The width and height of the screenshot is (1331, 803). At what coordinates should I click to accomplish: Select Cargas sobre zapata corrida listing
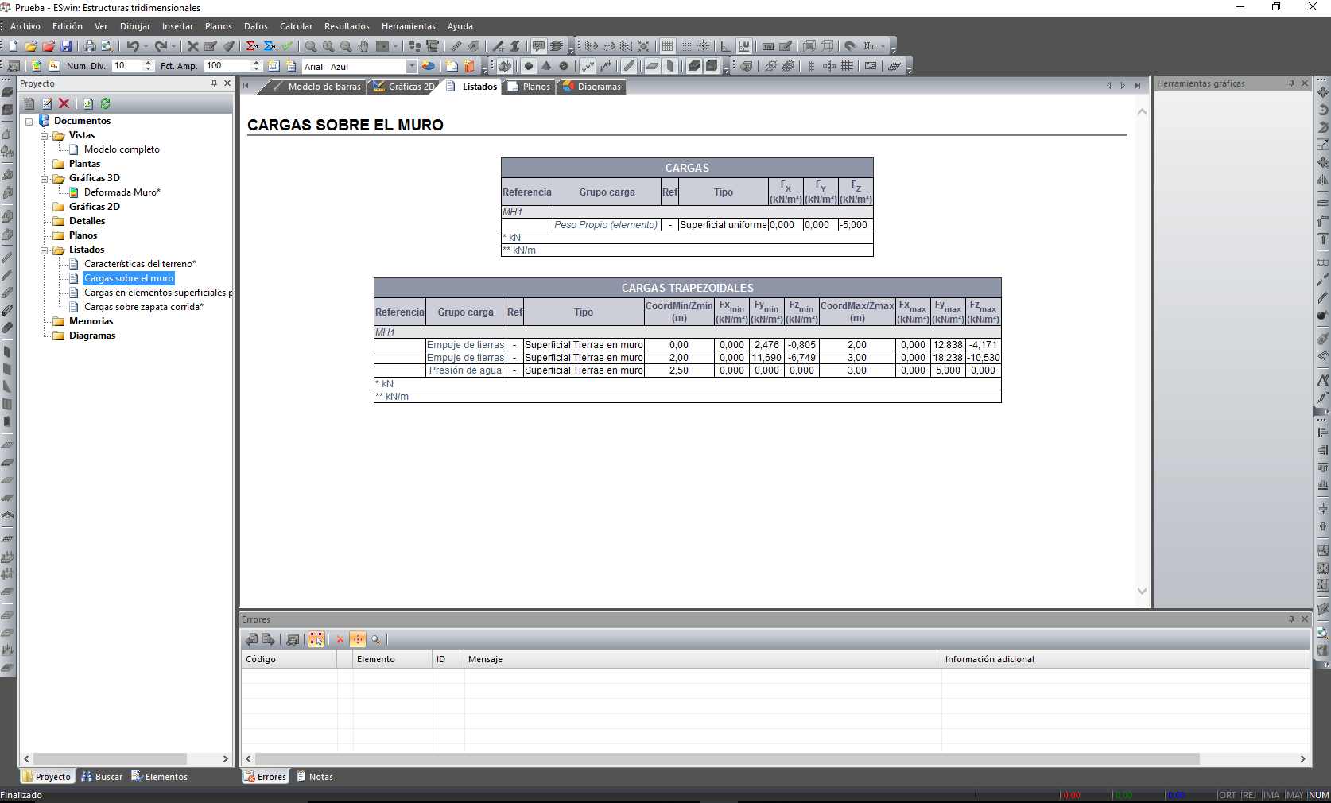point(144,307)
